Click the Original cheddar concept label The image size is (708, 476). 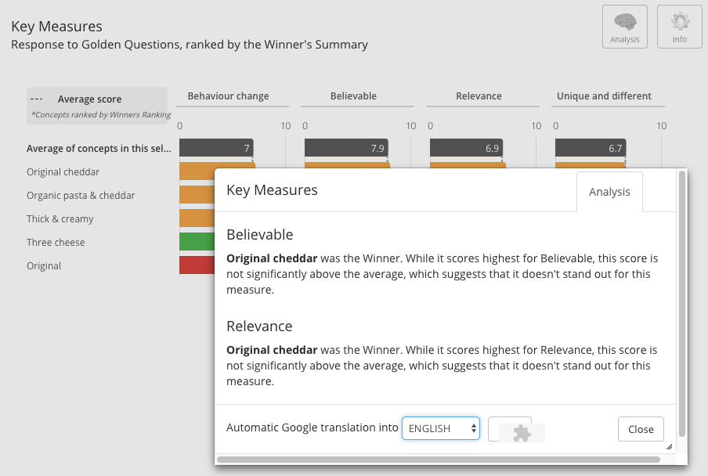point(63,172)
